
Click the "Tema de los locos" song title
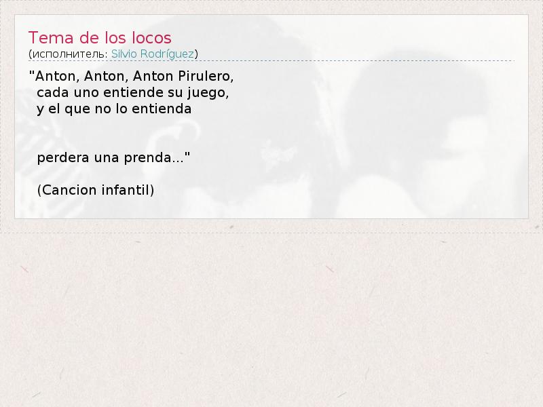click(100, 38)
